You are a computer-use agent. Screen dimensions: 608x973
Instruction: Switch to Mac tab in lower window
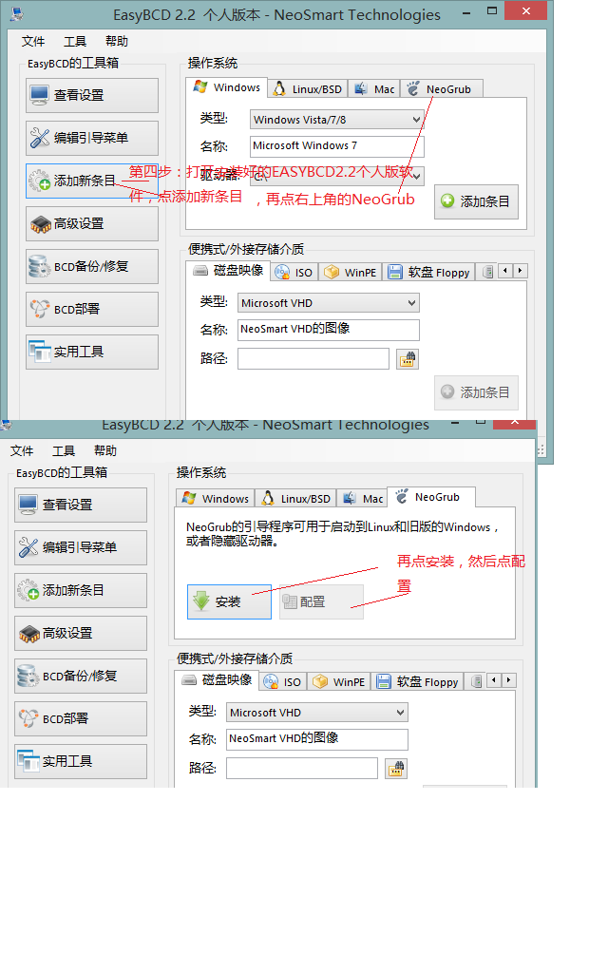(362, 498)
